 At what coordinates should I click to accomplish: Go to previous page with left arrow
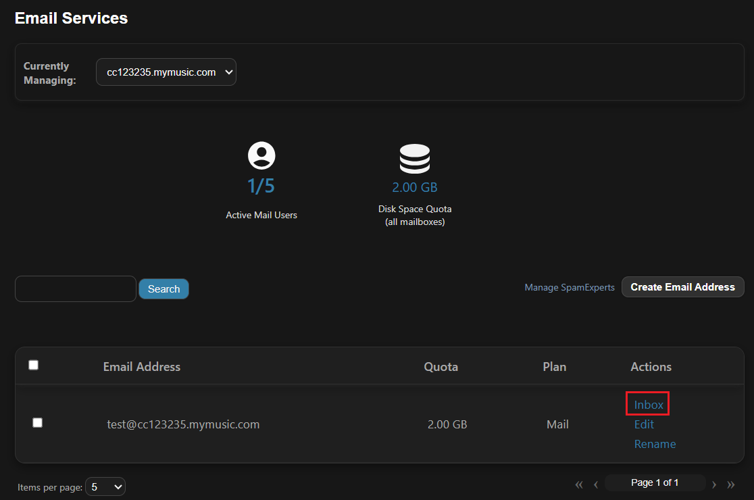pos(596,484)
